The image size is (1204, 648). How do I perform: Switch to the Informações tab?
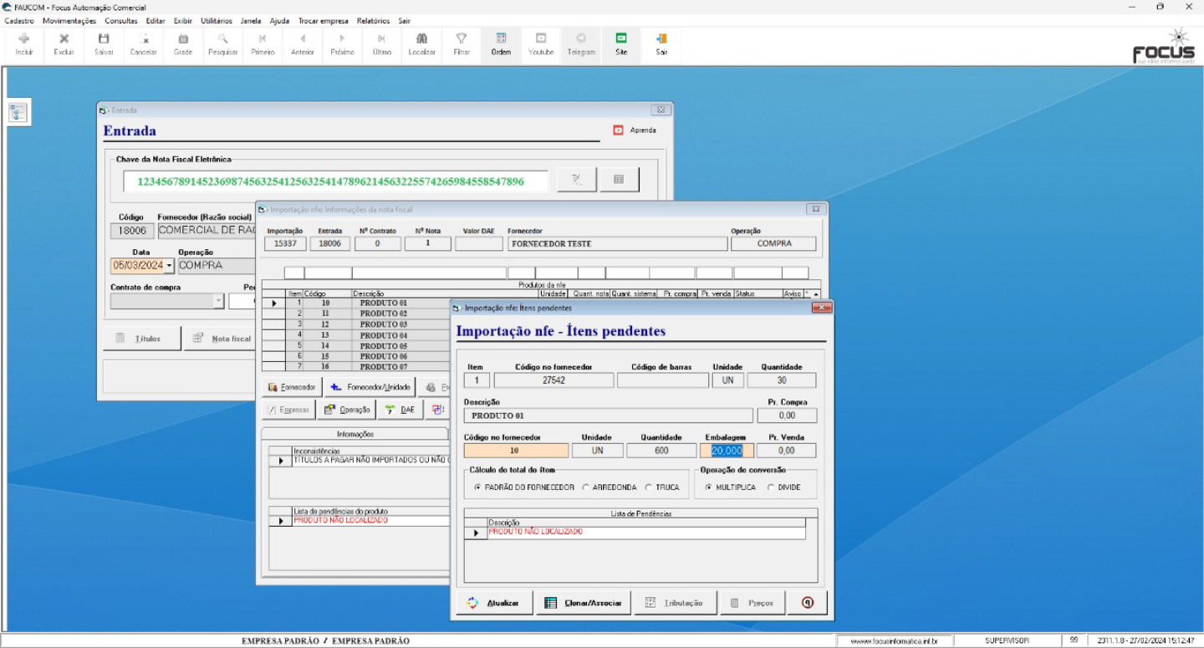pos(355,434)
